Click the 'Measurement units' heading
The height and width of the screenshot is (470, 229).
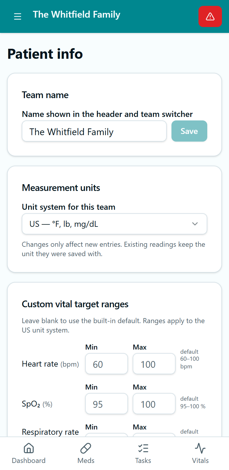click(x=61, y=188)
